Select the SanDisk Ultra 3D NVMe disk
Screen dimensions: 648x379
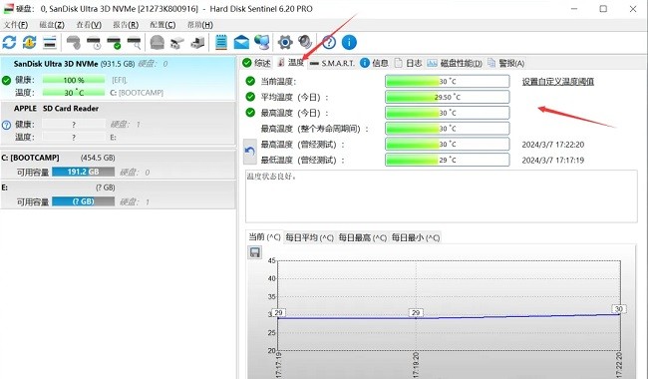coord(118,78)
